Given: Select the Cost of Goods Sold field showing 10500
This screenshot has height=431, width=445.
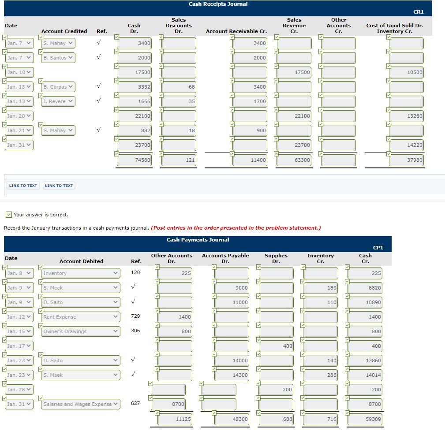Looking at the screenshot, I should pyautogui.click(x=406, y=72).
